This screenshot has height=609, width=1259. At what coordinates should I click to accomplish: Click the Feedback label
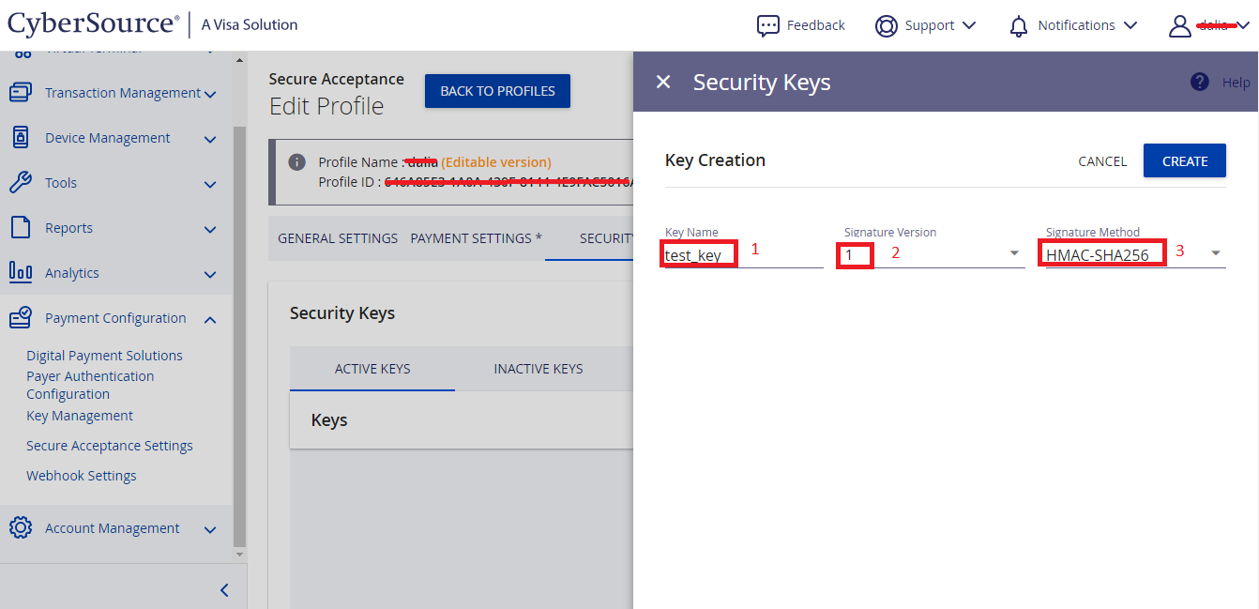coord(816,25)
